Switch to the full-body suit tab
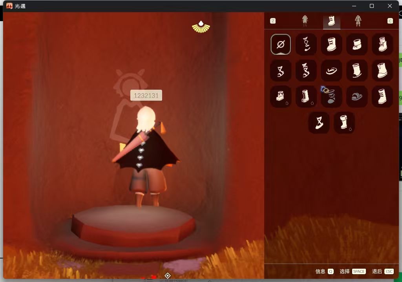This screenshot has width=402, height=282. click(x=358, y=21)
